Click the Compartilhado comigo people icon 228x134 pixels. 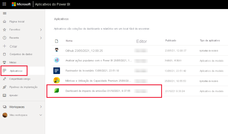coord(4,79)
